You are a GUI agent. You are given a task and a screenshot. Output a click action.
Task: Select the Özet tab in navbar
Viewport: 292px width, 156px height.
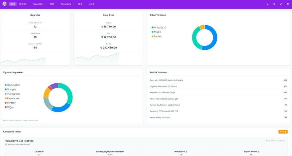point(13,4)
